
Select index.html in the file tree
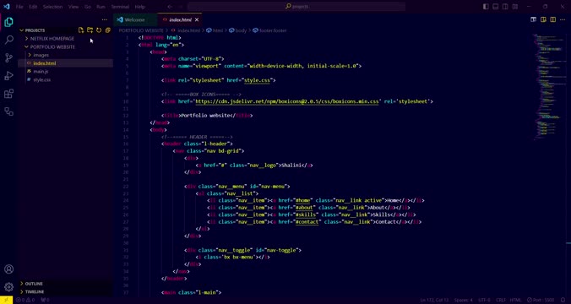(66, 63)
